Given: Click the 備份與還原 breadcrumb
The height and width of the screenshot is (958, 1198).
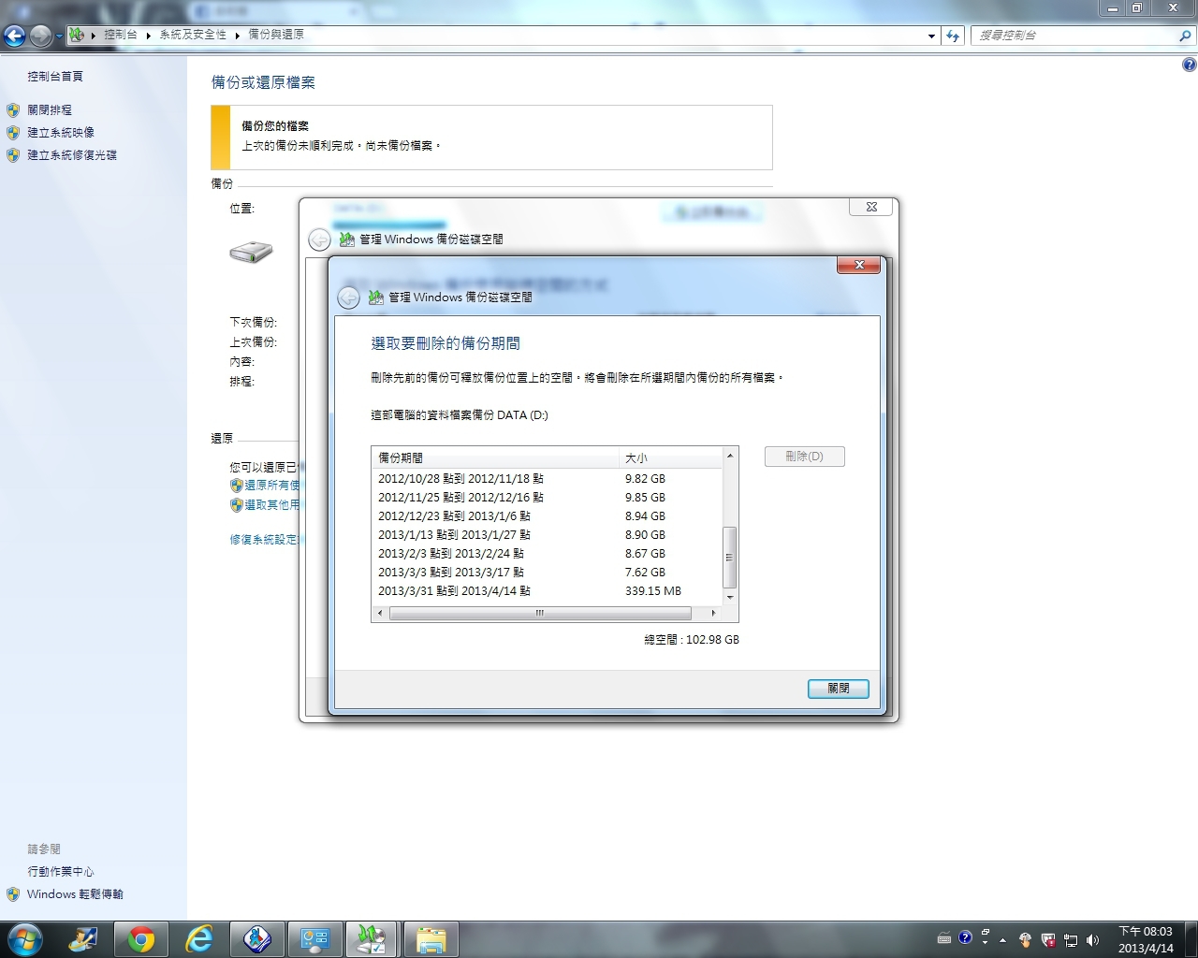Looking at the screenshot, I should [276, 35].
